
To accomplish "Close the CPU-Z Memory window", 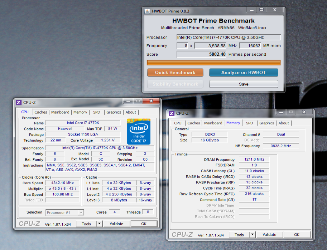I will click(304, 112).
